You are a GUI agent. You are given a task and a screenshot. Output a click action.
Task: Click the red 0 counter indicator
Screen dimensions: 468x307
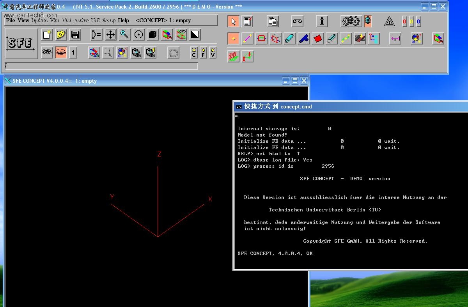coord(404,21)
